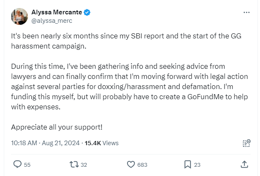The height and width of the screenshot is (176, 260).
Task: Click the 32 reposts count
Action: [x=83, y=165]
